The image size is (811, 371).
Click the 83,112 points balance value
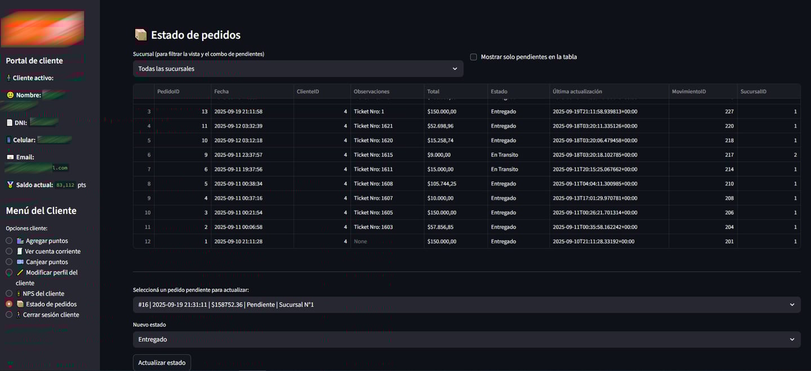coord(65,185)
